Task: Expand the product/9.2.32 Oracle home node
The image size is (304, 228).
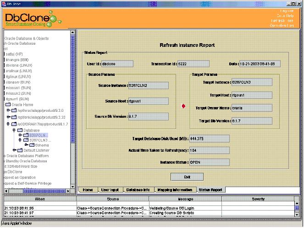Action: click(x=8, y=117)
